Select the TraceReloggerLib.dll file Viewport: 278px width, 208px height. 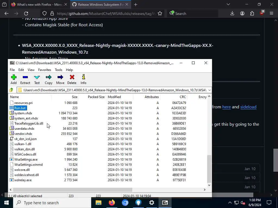point(29,123)
